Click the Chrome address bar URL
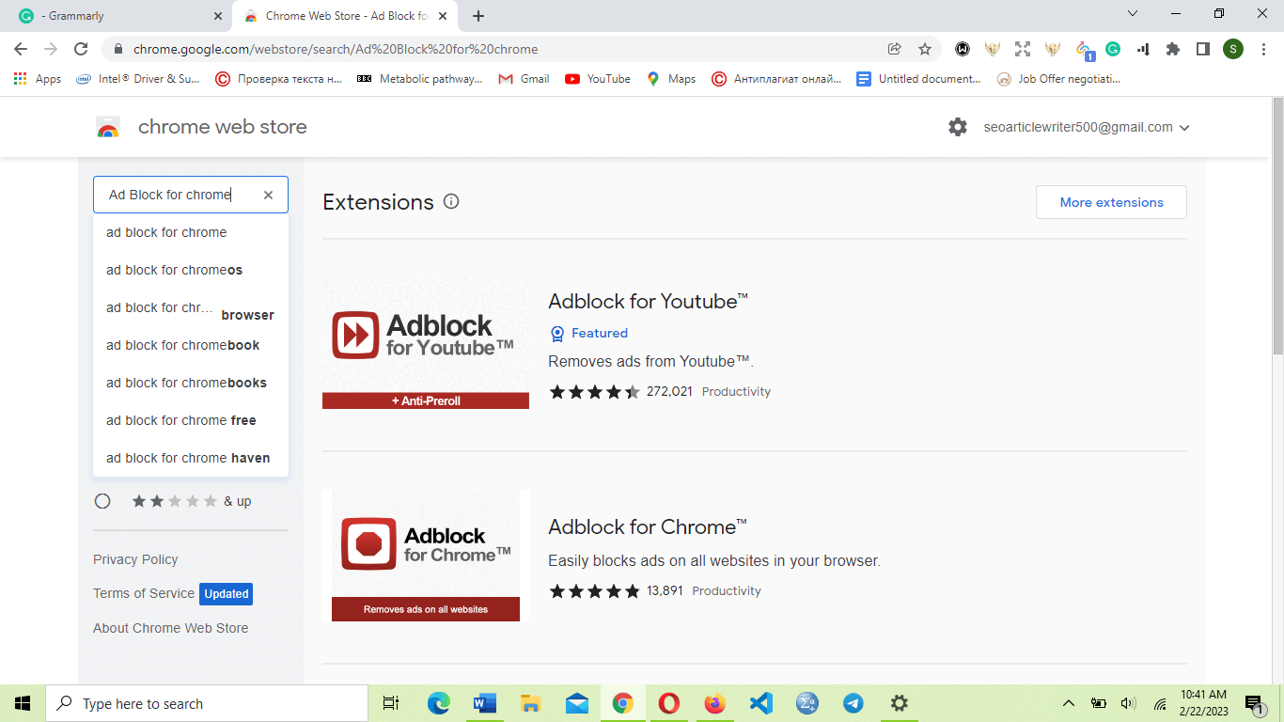1284x722 pixels. pyautogui.click(x=336, y=49)
